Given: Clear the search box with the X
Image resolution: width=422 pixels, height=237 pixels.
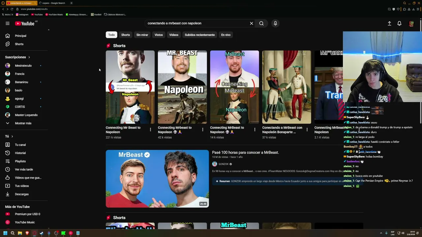Looking at the screenshot, I should click(x=252, y=23).
